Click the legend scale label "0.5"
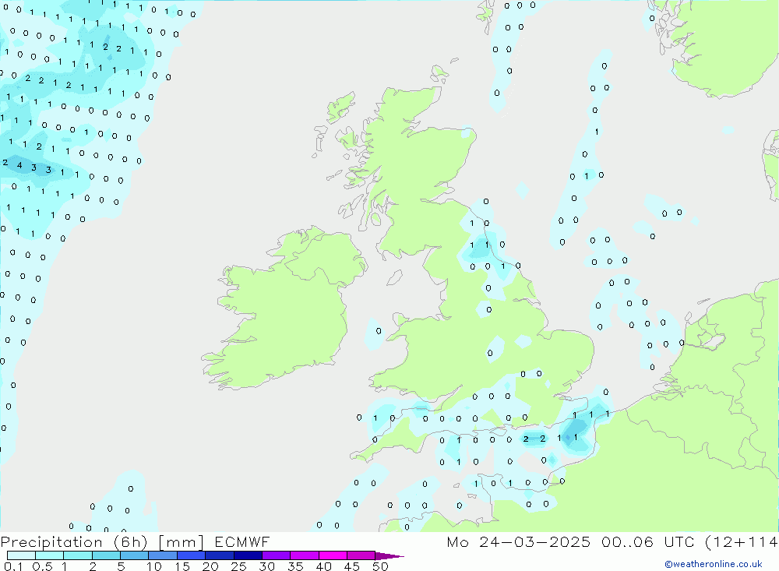Viewport: 779px width, 571px height. coord(42,566)
